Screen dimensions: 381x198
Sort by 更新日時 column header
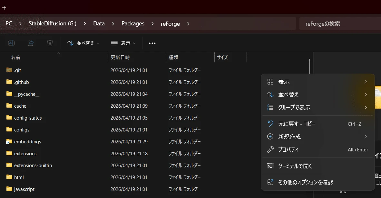pyautogui.click(x=120, y=58)
